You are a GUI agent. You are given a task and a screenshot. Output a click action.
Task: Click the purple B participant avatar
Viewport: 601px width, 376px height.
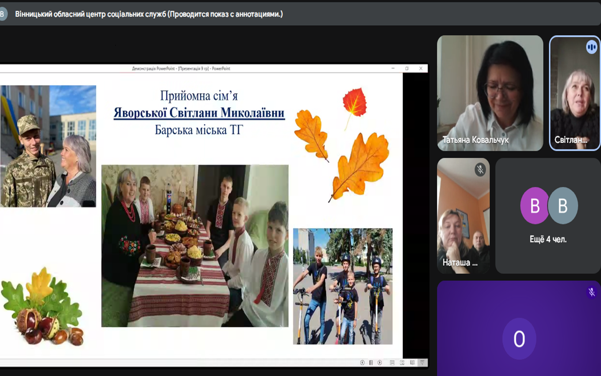[534, 206]
